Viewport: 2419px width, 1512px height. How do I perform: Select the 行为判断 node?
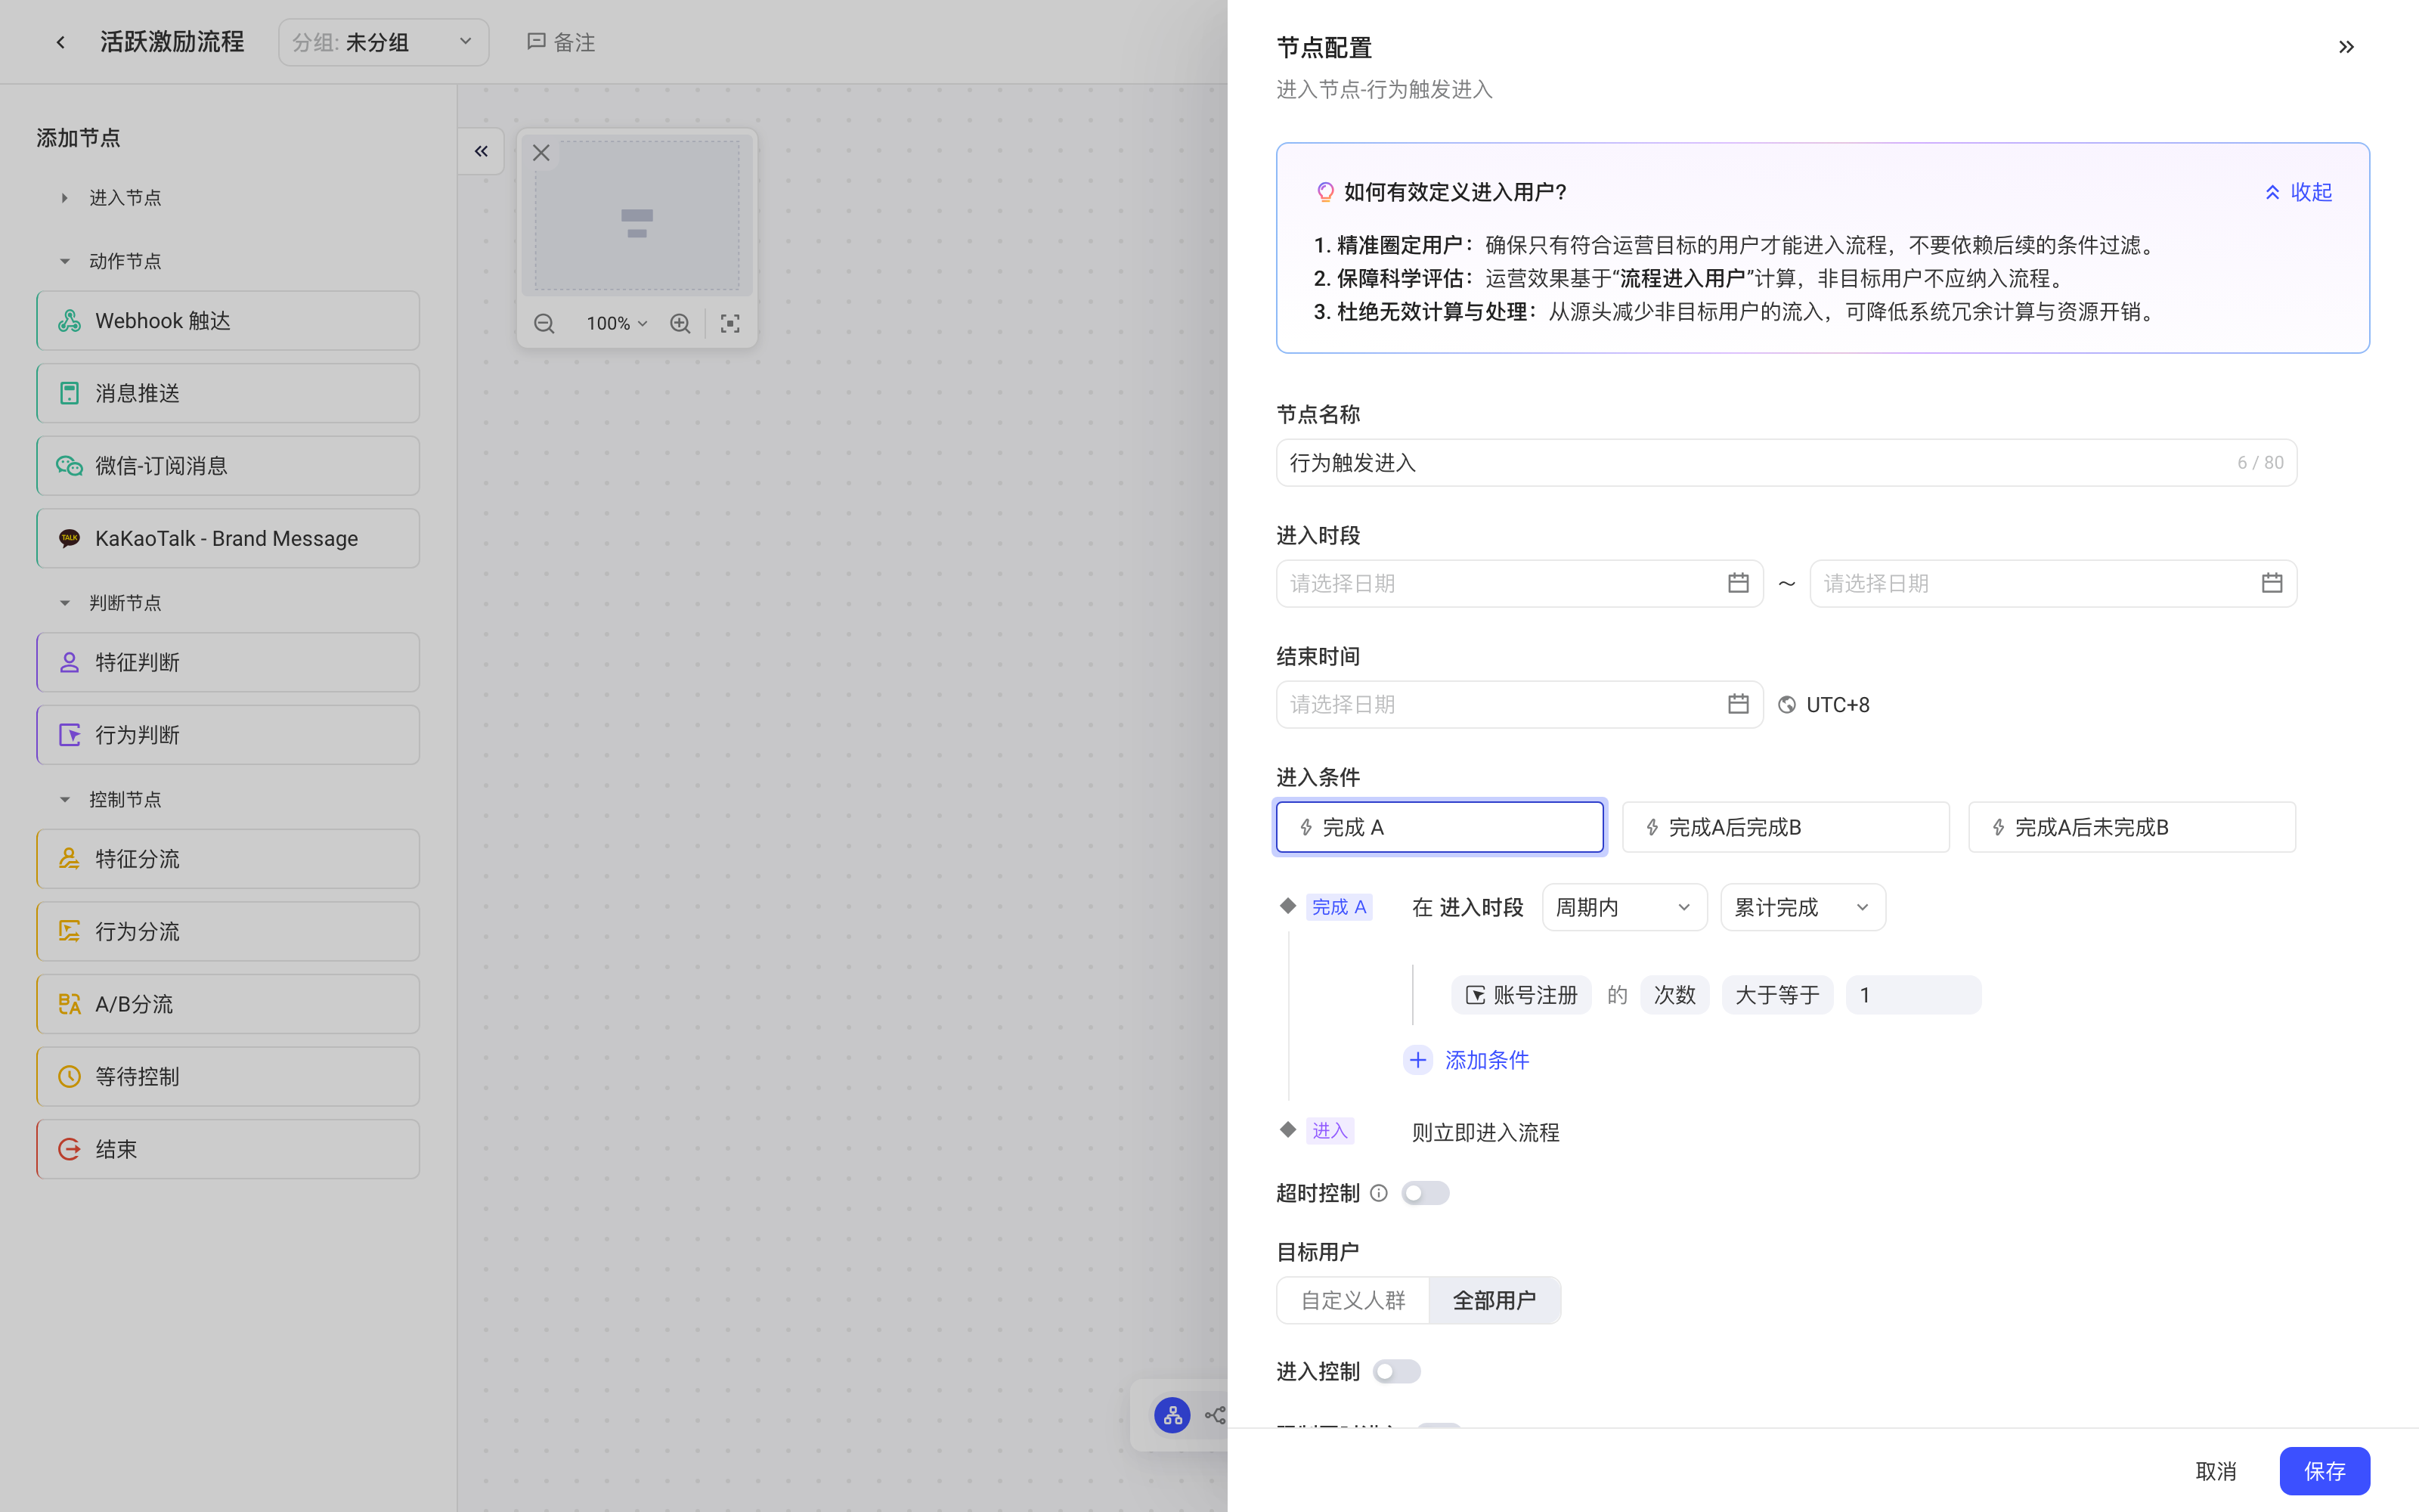[x=228, y=735]
